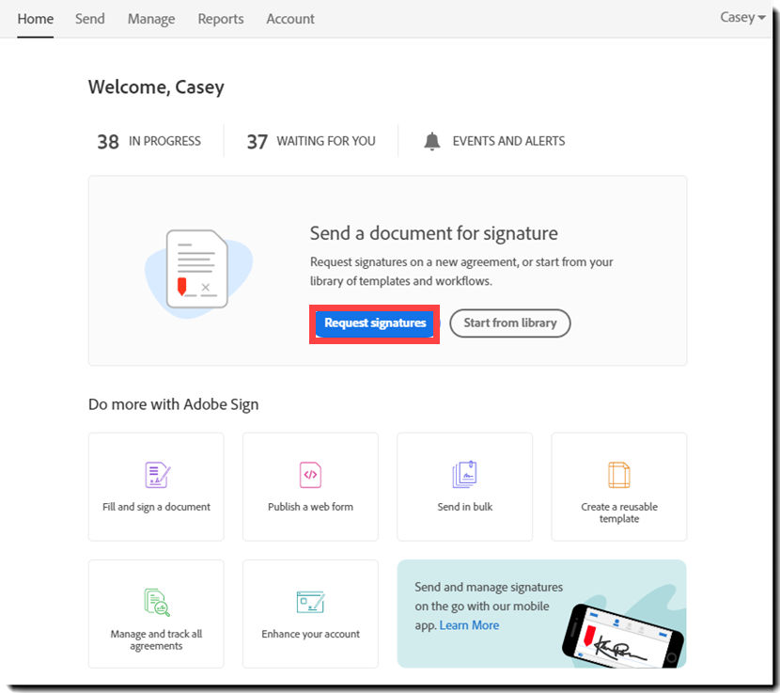This screenshot has height=693, width=780.
Task: Open the Casey account dropdown
Action: pyautogui.click(x=741, y=17)
